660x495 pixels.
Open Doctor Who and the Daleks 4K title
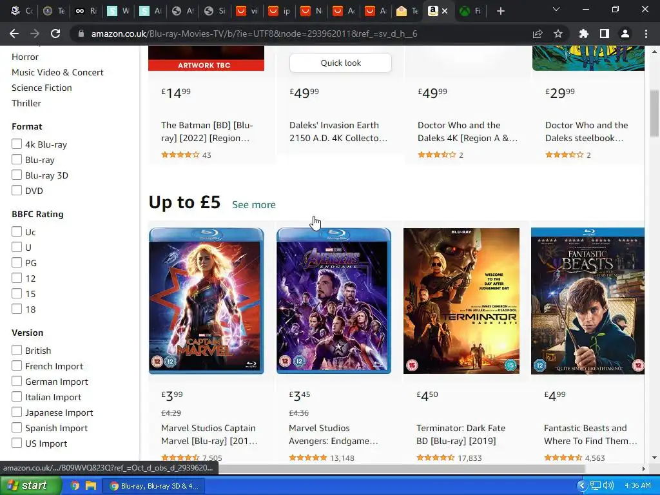pyautogui.click(x=467, y=131)
